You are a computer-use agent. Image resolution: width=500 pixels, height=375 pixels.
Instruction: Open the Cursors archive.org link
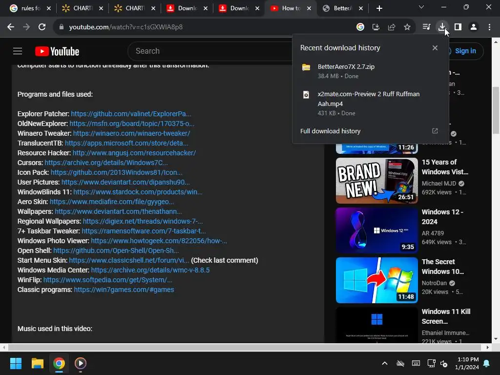click(x=106, y=163)
